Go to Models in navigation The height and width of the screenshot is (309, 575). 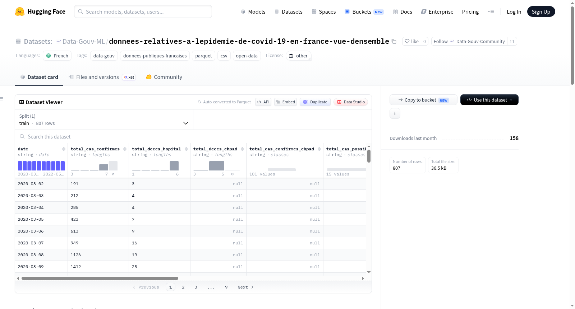[x=253, y=11]
